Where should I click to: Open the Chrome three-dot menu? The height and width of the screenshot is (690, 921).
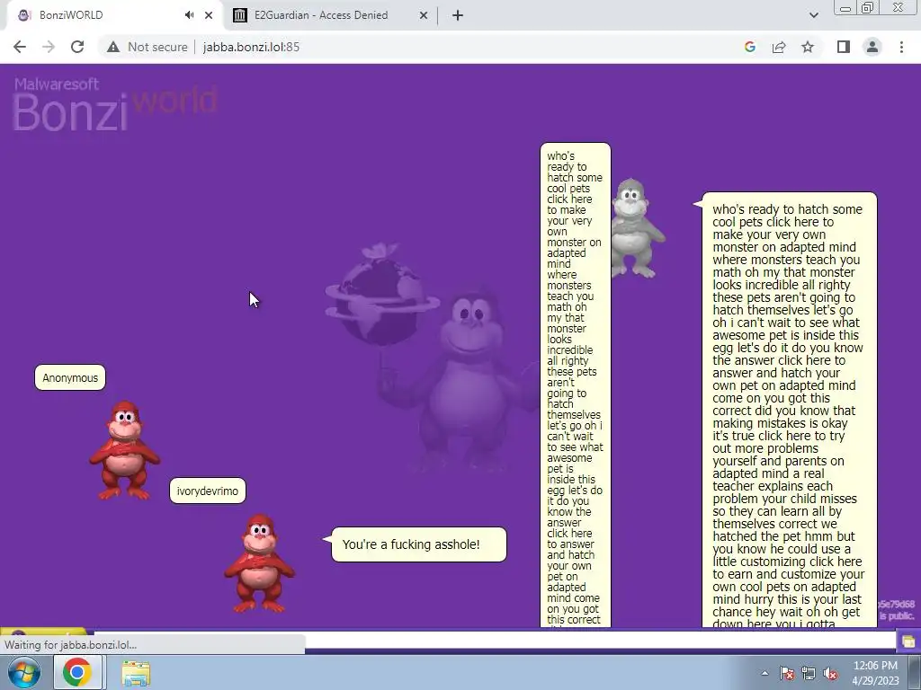[901, 47]
